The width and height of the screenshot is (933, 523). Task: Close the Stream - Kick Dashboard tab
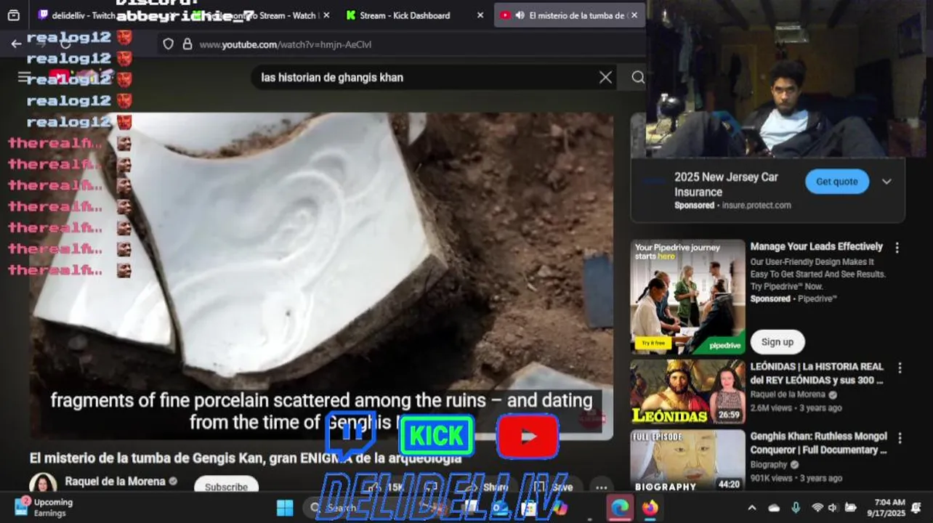coord(480,15)
